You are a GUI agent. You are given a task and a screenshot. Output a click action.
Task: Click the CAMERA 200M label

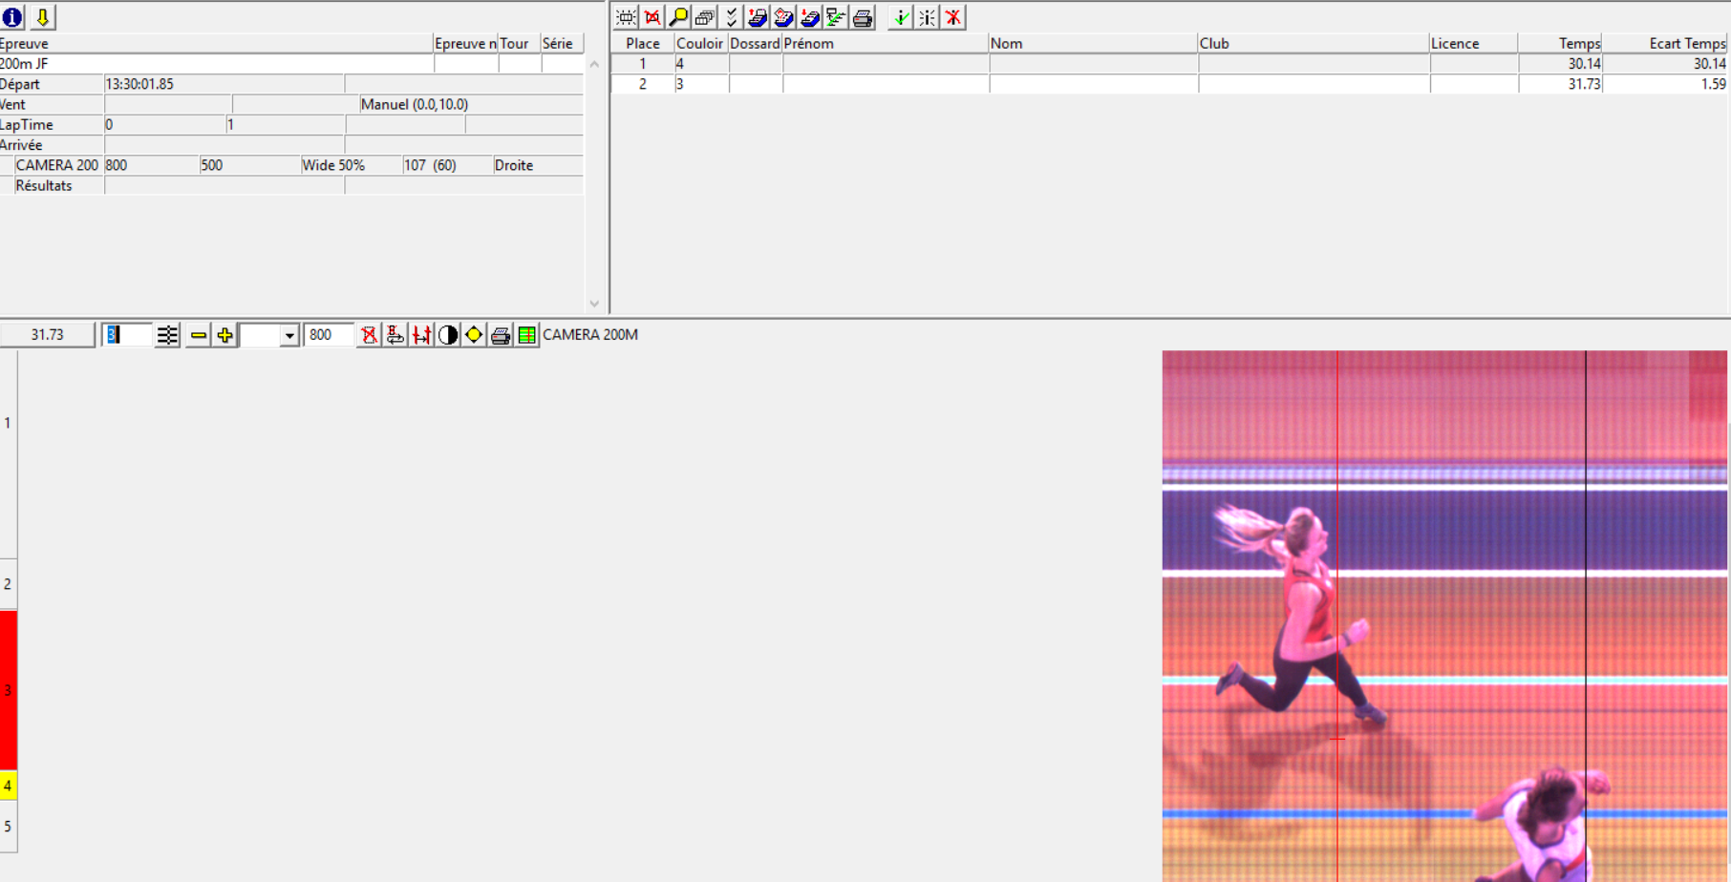590,335
